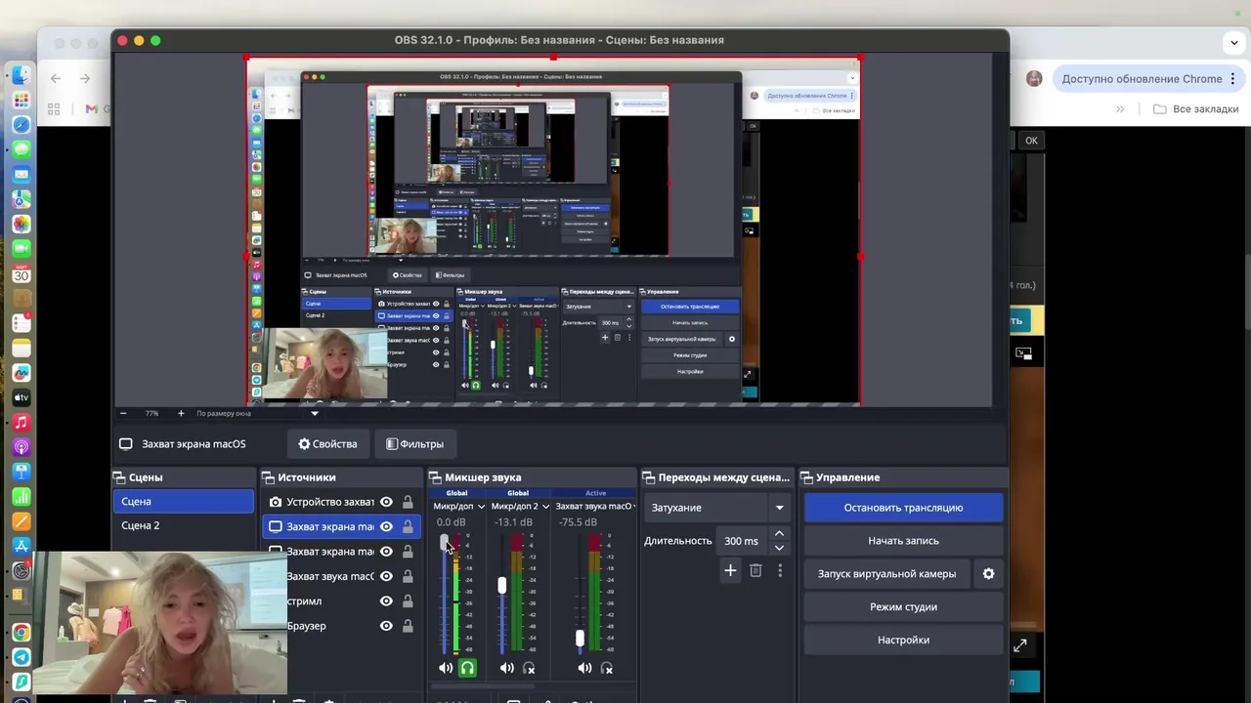1251x703 pixels.
Task: Click Запуск виртуальной камеры button
Action: (x=886, y=574)
